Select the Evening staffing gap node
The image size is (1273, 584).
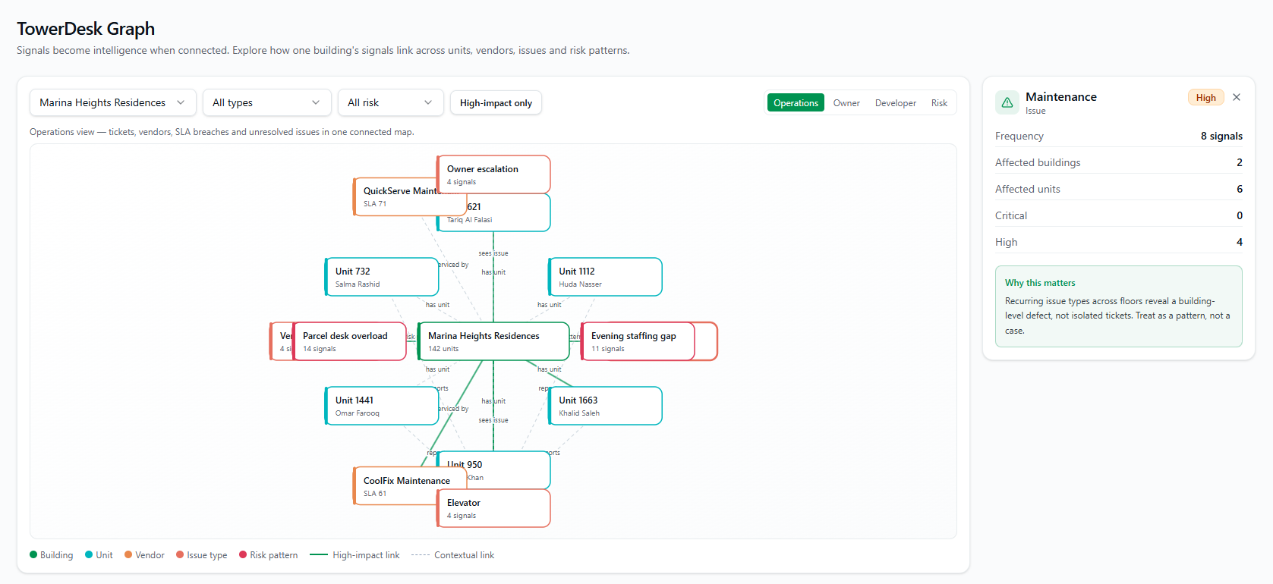click(638, 341)
